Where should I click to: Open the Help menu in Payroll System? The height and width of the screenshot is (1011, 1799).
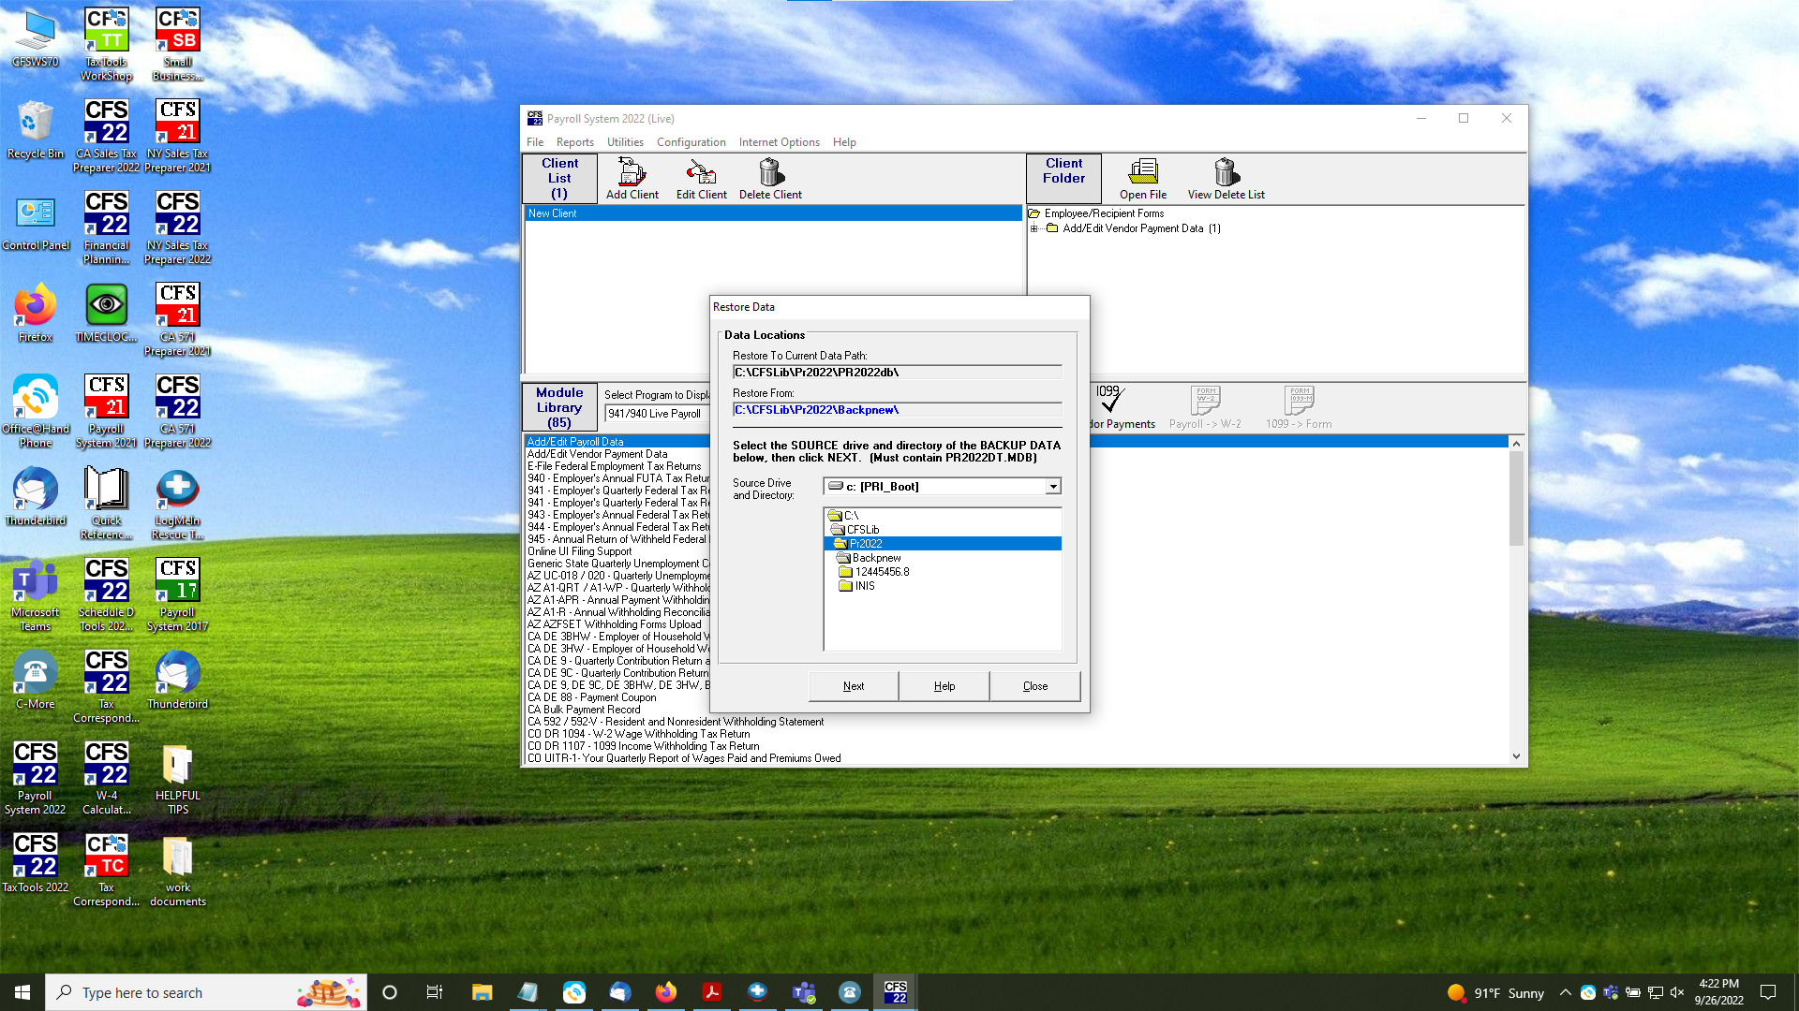[x=844, y=142]
